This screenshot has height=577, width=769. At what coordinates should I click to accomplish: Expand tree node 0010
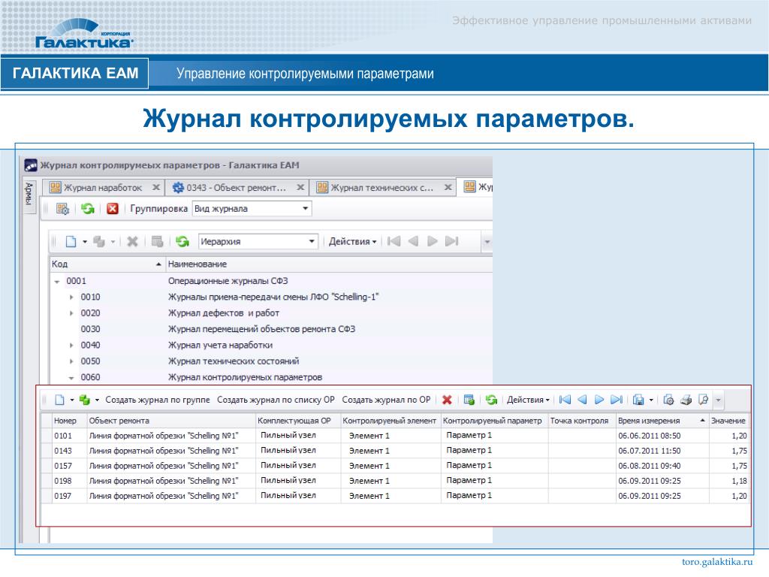71,298
